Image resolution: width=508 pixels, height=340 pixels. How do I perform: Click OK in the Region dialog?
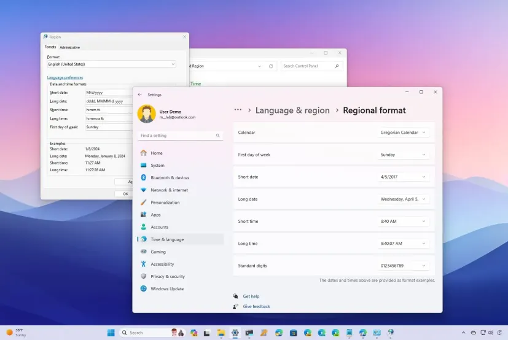(123, 194)
